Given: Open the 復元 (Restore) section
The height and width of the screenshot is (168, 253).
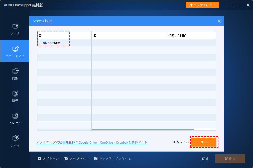Looking at the screenshot, I should pos(15,96).
